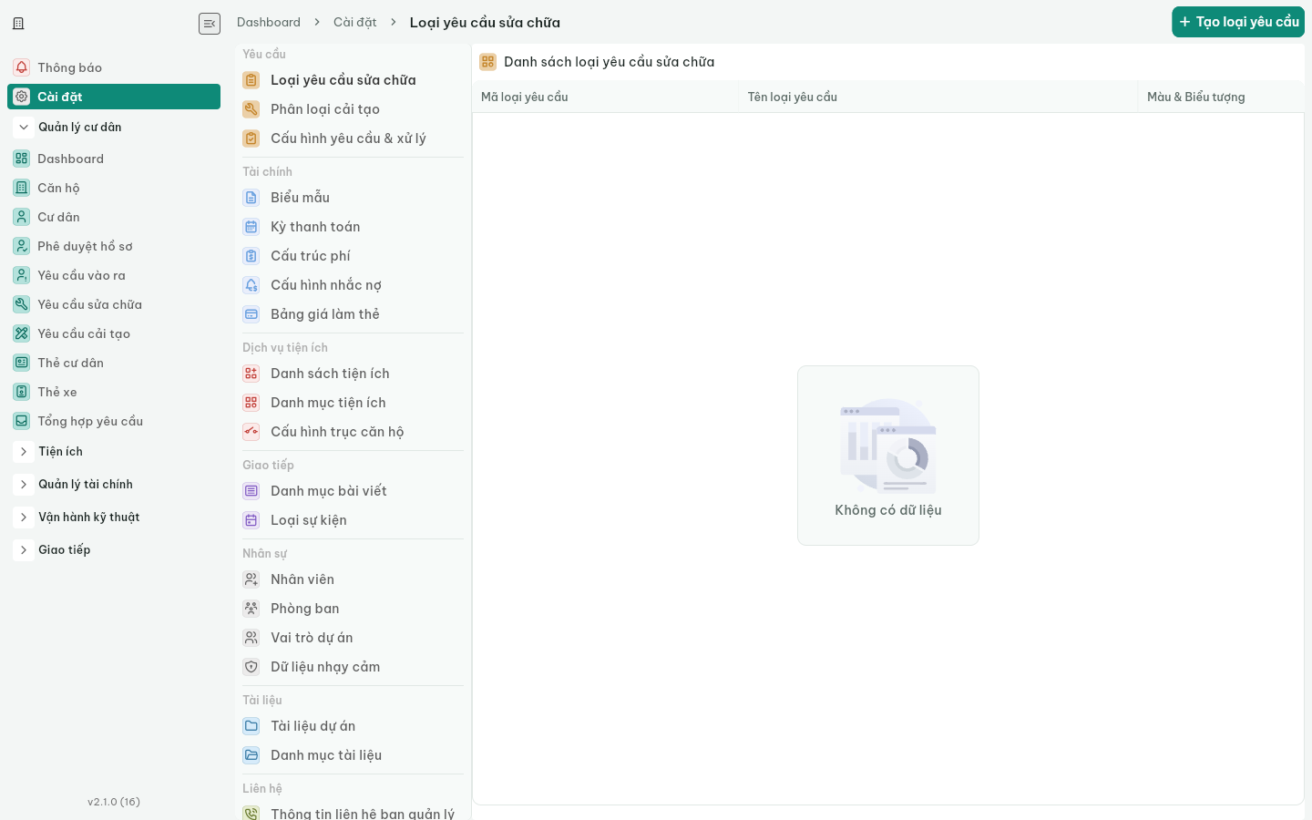Image resolution: width=1312 pixels, height=820 pixels.
Task: Open Danh mục bài viết settings
Action: click(353, 491)
